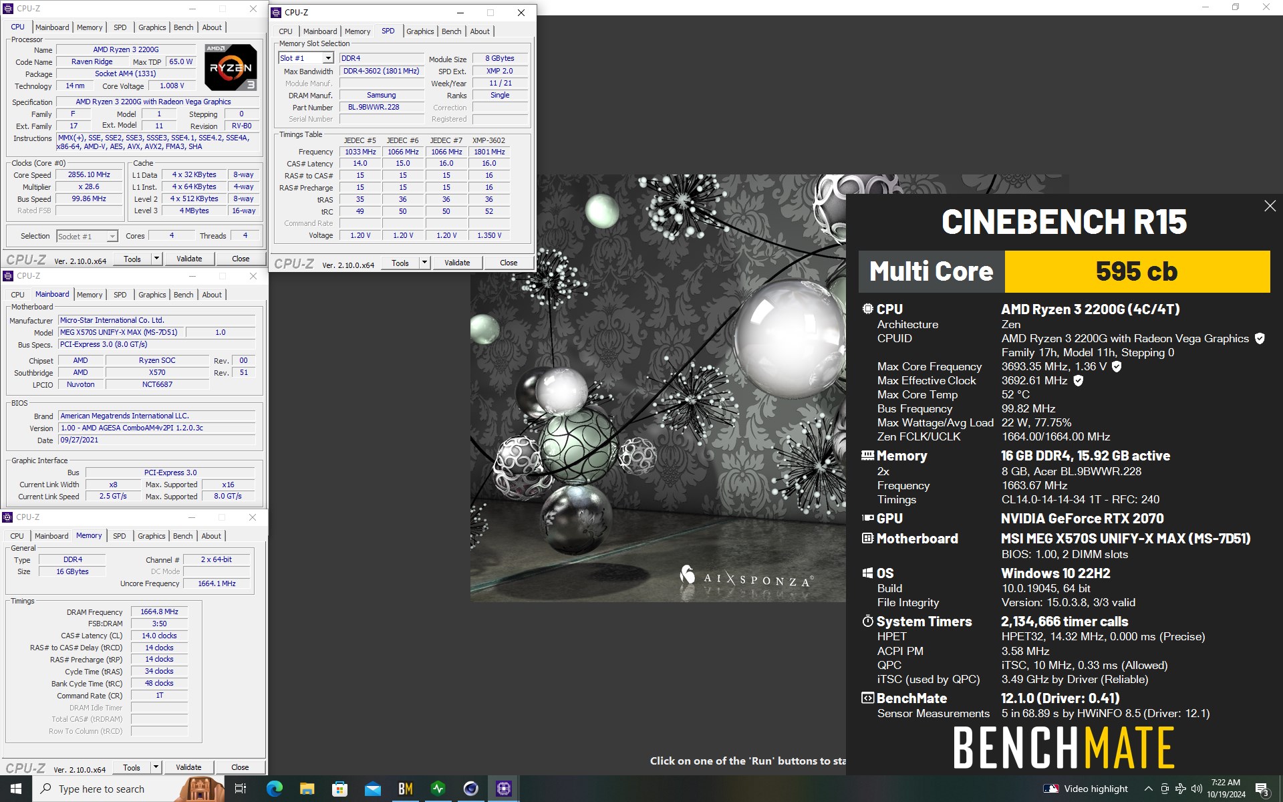
Task: Click 'NVIDIA GeForce RTX 2070' in BenchMate
Action: click(1082, 519)
